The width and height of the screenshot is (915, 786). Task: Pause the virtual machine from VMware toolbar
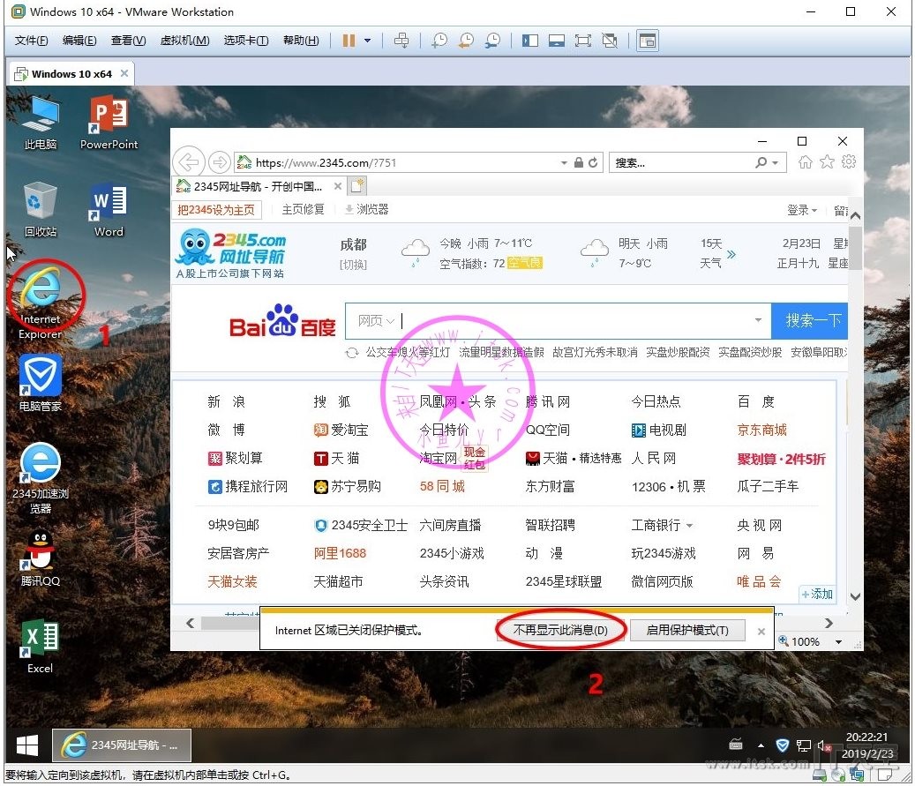[349, 41]
